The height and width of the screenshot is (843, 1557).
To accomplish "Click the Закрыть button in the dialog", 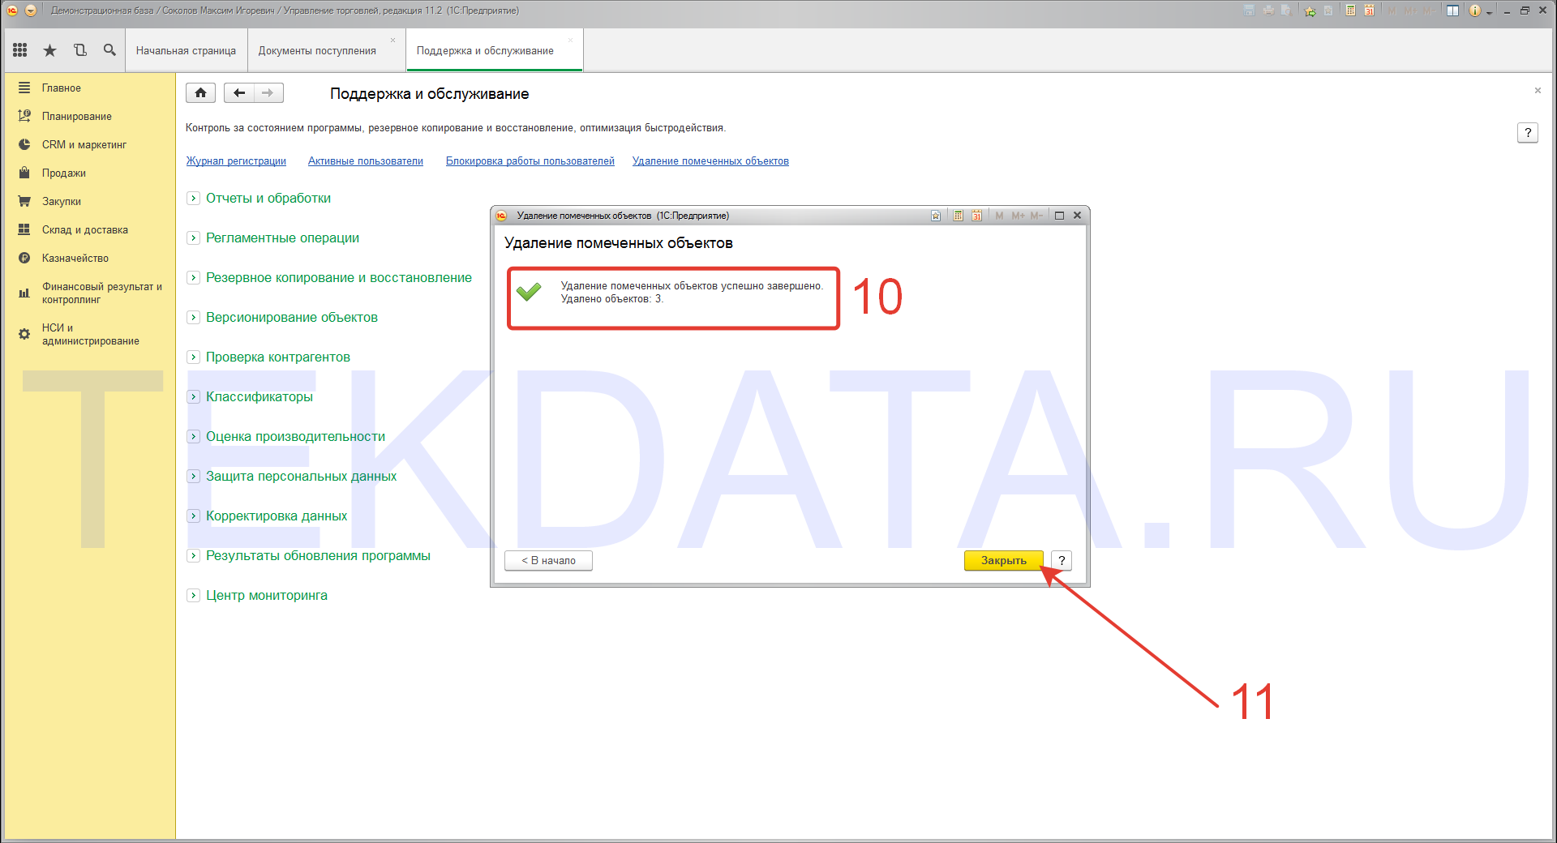I will tap(1003, 560).
